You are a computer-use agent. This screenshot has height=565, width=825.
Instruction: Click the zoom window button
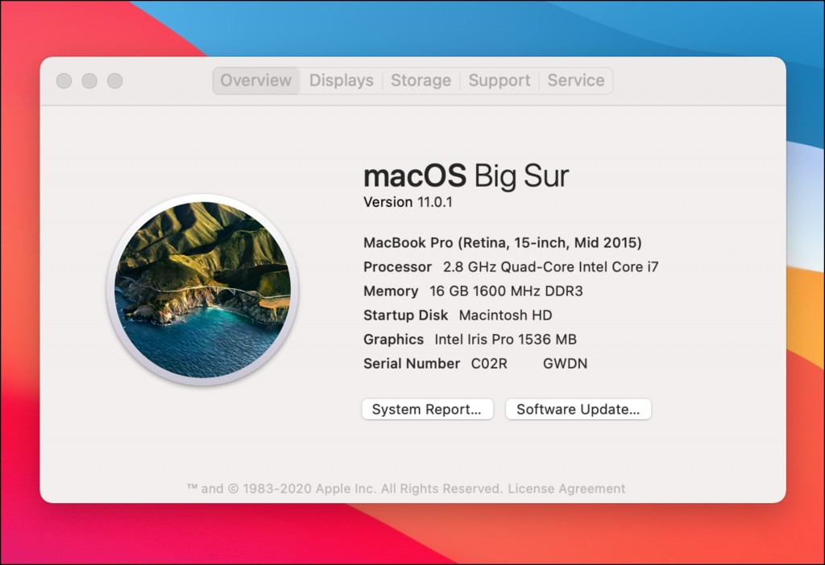tap(114, 81)
